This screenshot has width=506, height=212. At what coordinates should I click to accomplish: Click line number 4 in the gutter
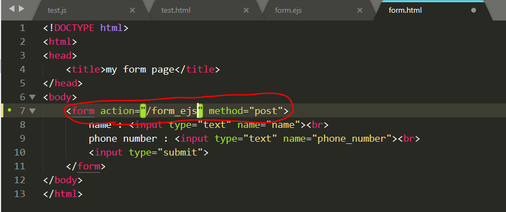pos(22,69)
